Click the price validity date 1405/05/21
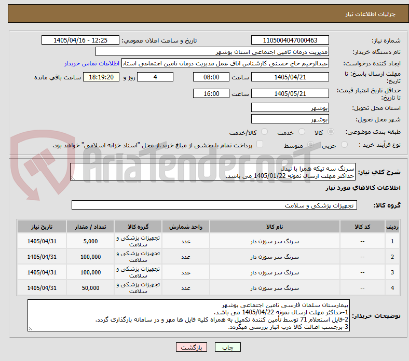Image resolution: width=409 pixels, height=361 pixels. (x=290, y=93)
